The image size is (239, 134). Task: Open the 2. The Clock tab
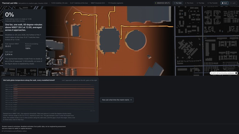189,3
